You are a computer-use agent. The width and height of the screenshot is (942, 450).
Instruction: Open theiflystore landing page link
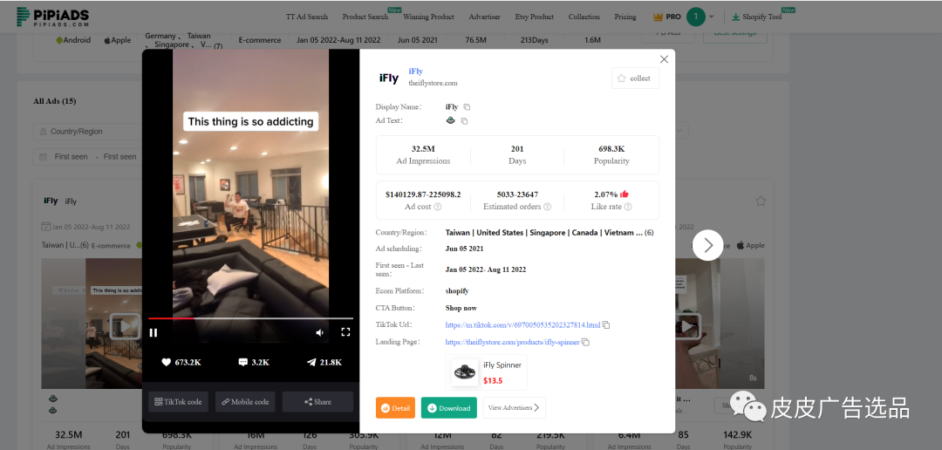point(513,342)
